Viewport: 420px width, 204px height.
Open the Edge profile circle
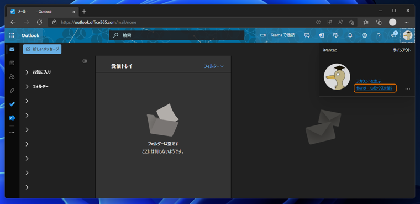[x=393, y=22]
